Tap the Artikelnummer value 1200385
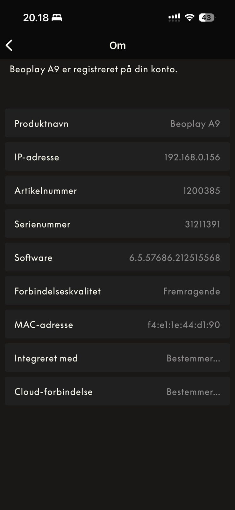The image size is (235, 510). pyautogui.click(x=201, y=191)
